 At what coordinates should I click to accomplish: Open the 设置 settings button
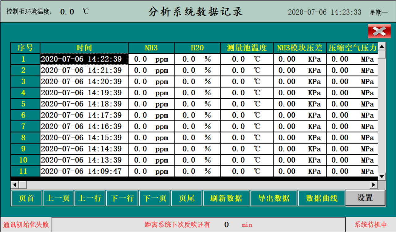[365, 198]
